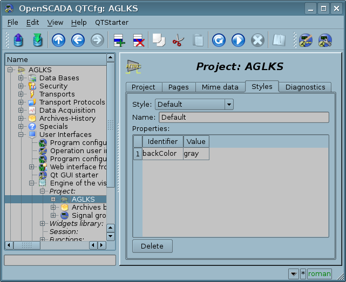The width and height of the screenshot is (346, 282).
Task: Click the Archives-History box icon
Action: 32,119
